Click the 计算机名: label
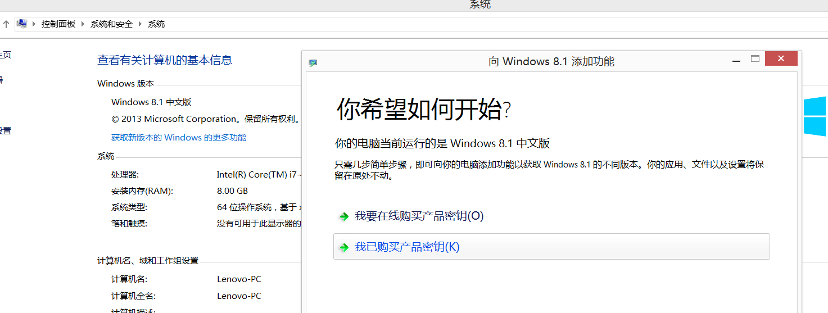 click(129, 279)
